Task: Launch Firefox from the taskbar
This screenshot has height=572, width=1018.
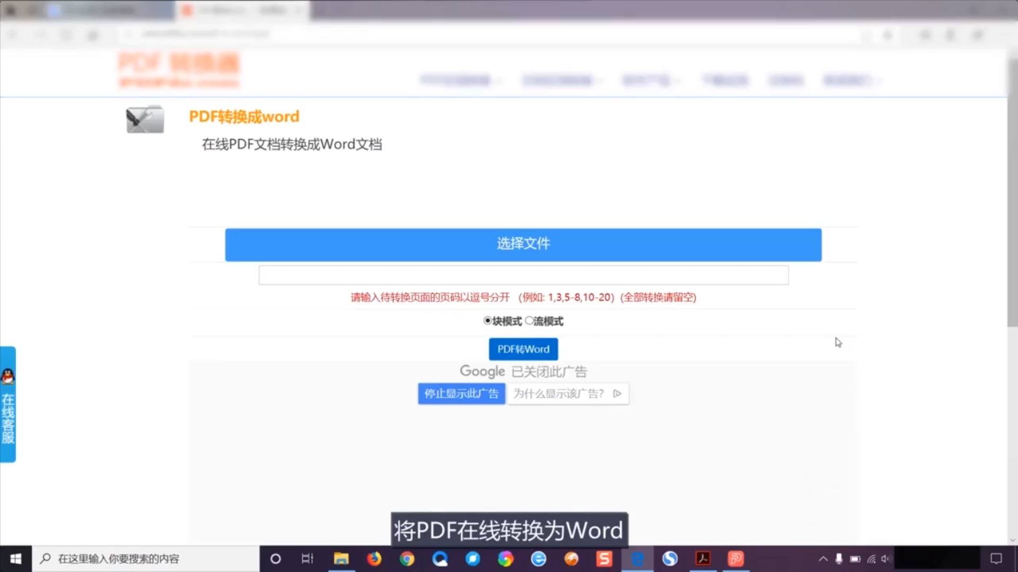Action: 374,559
